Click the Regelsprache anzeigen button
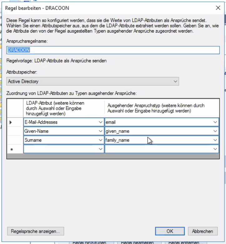The image size is (226, 244). coord(36,231)
